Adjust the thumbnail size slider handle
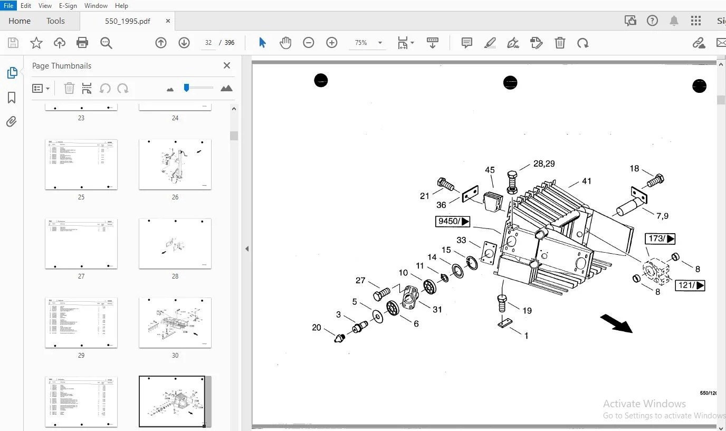 186,88
